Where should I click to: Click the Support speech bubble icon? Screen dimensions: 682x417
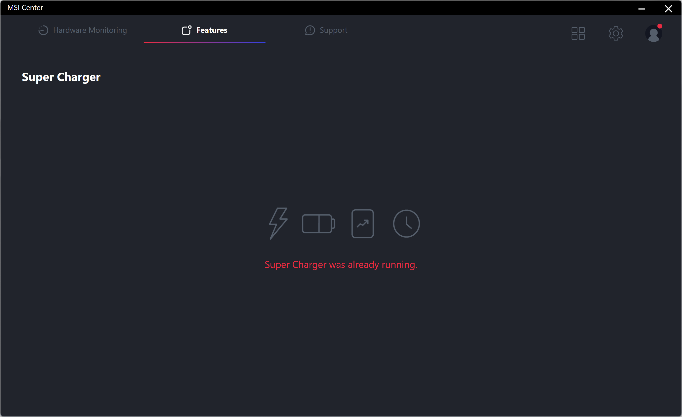point(310,30)
